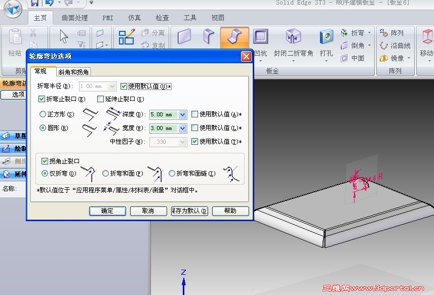Open the Solid Edge application menu orb
This screenshot has height=295, width=434.
13,9
